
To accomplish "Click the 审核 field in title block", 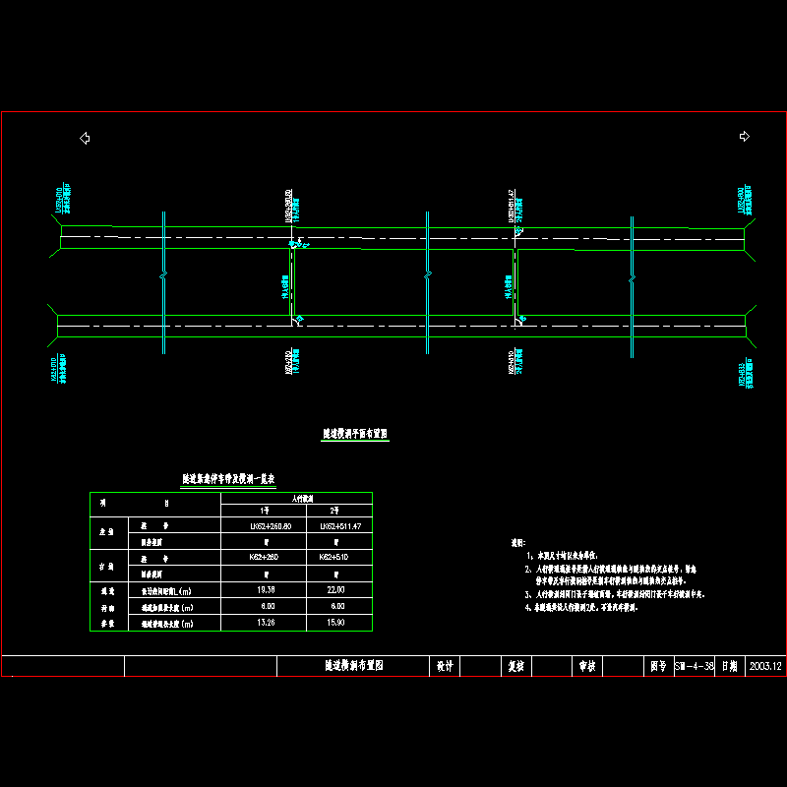I will click(585, 666).
